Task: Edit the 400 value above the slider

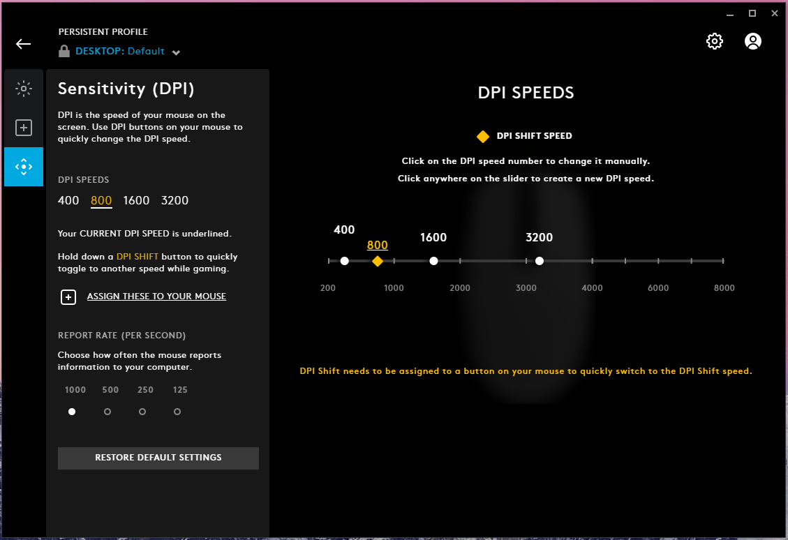Action: click(344, 230)
